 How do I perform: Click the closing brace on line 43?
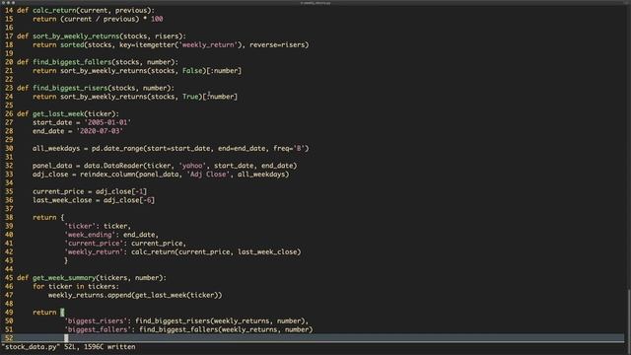pos(66,260)
